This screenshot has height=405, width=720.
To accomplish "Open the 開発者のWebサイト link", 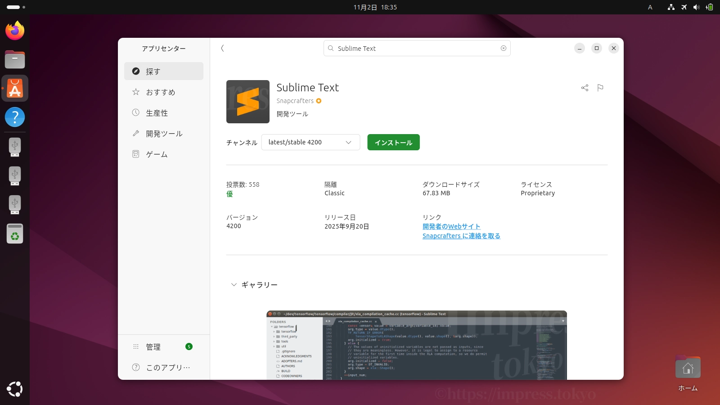I will [x=451, y=226].
